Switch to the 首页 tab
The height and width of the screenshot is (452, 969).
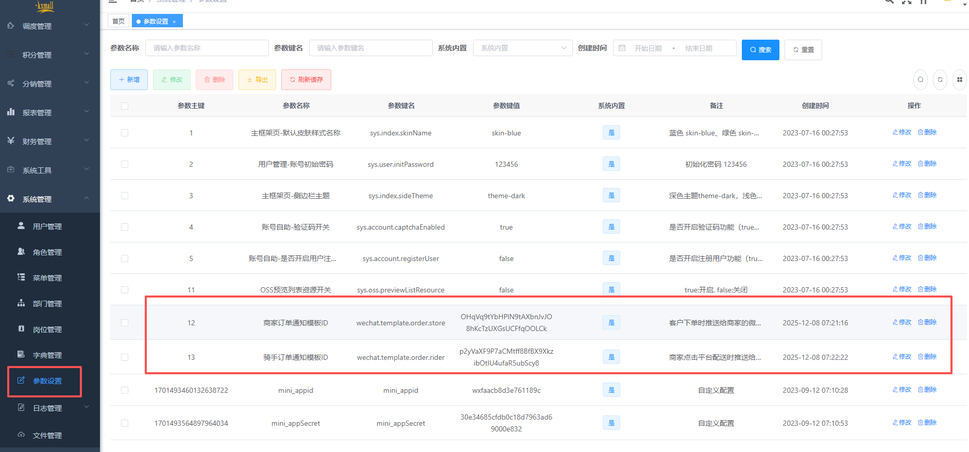pos(118,22)
